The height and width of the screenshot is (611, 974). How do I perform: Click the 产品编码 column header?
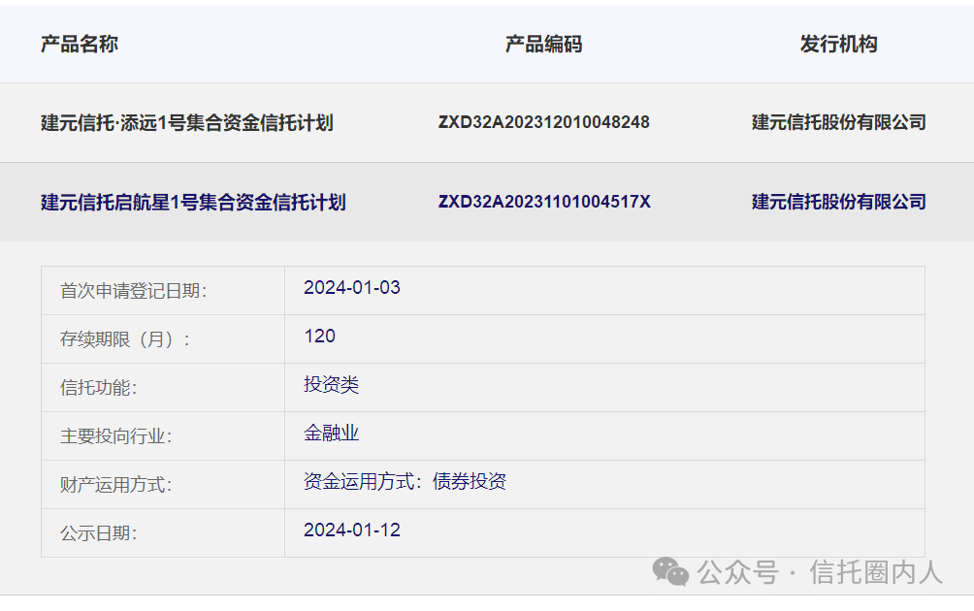point(543,44)
